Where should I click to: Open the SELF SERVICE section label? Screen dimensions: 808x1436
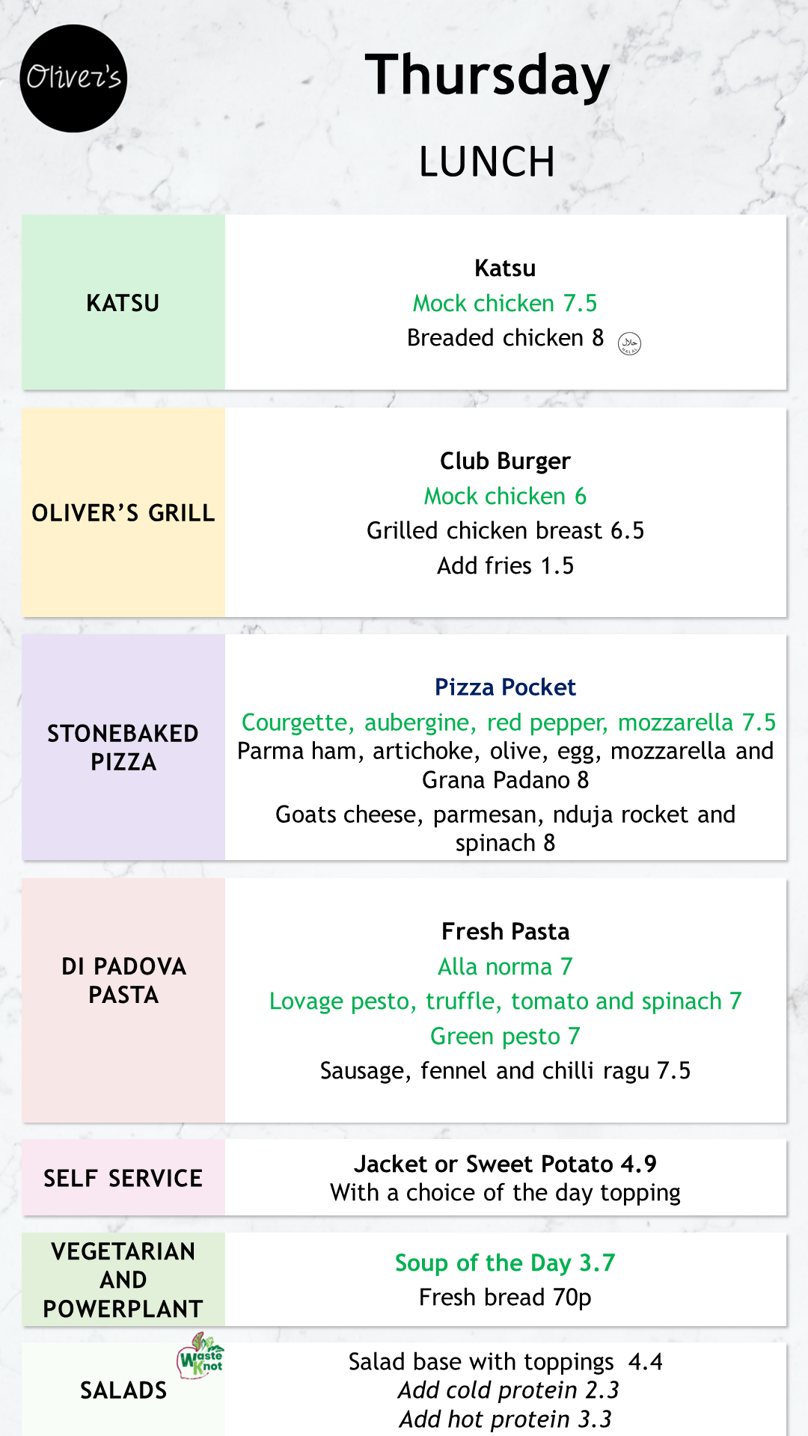point(123,1178)
